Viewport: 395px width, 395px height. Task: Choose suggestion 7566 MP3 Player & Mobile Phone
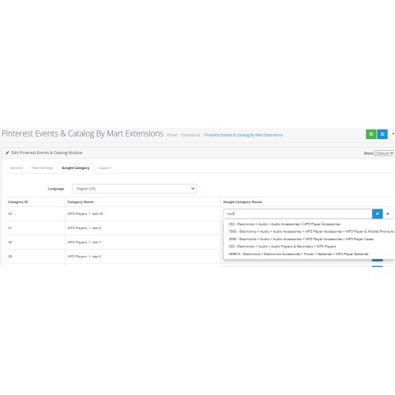tap(309, 231)
